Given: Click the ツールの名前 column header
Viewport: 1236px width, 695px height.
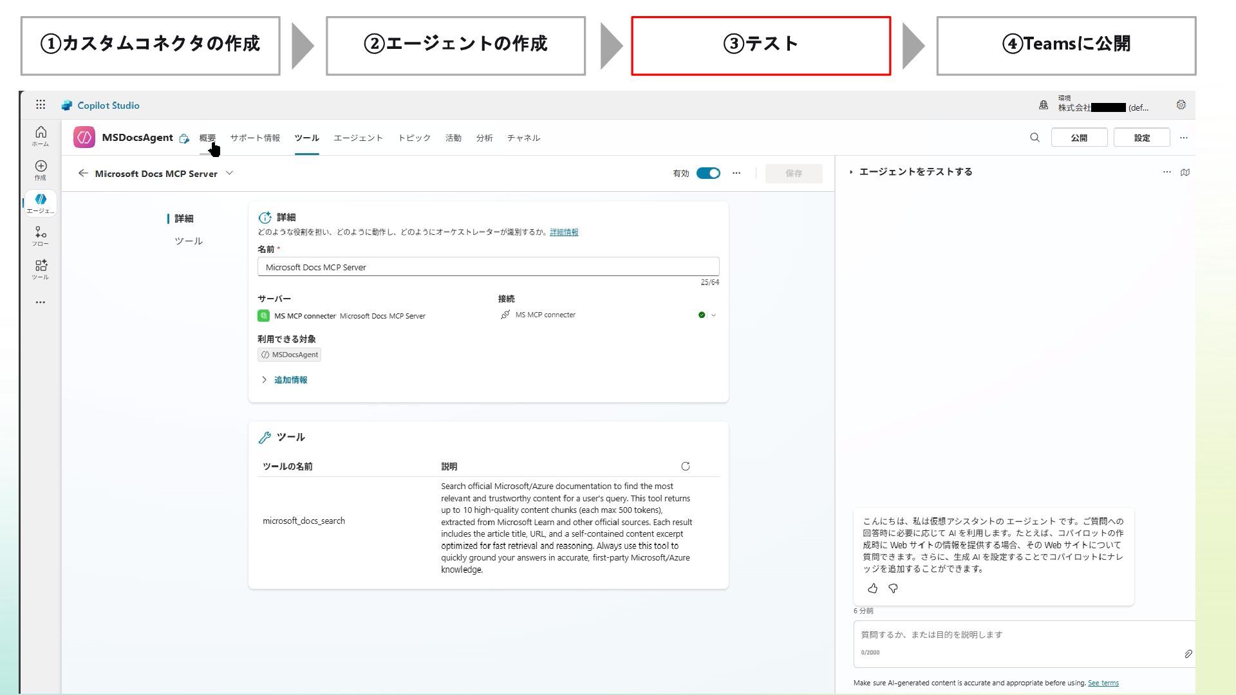Looking at the screenshot, I should click(x=287, y=467).
